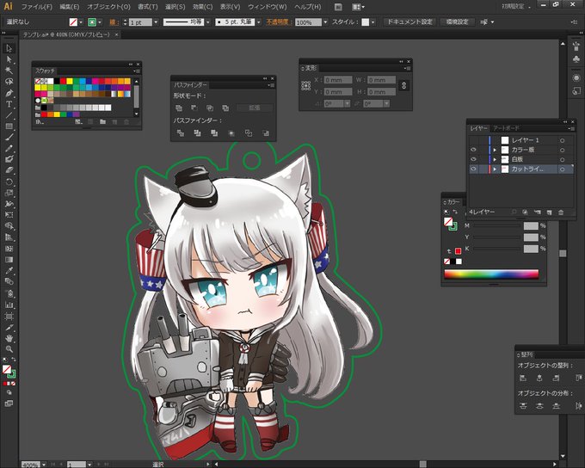Viewport: 585px width, 468px height.
Task: Toggle target circle of 白版 layer
Action: (x=562, y=160)
